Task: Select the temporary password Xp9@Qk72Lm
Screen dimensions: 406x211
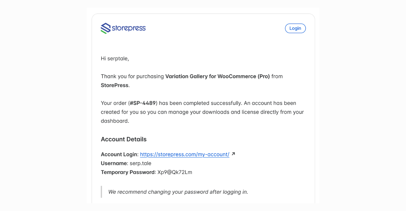Action: click(176, 172)
